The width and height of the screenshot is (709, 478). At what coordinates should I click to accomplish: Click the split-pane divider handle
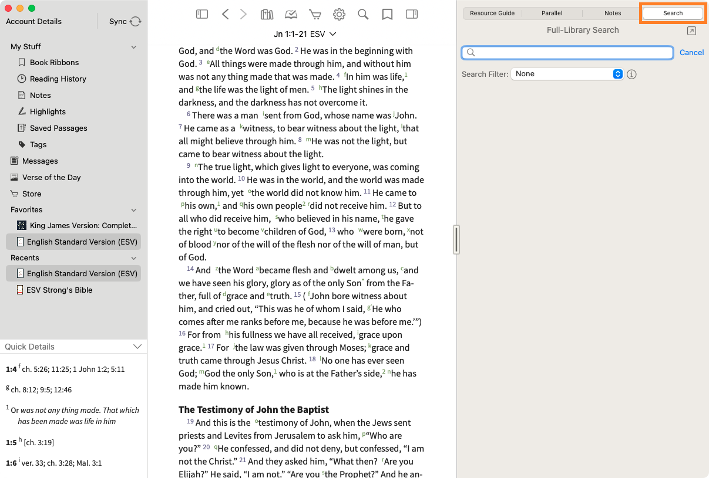point(456,239)
